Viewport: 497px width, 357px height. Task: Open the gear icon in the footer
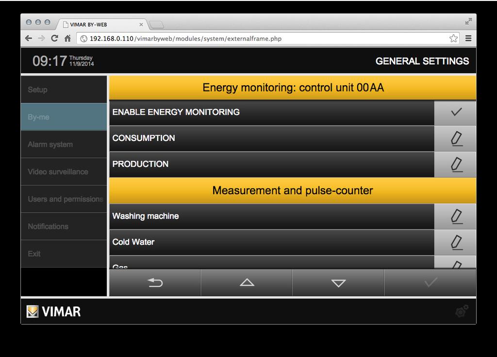click(462, 311)
